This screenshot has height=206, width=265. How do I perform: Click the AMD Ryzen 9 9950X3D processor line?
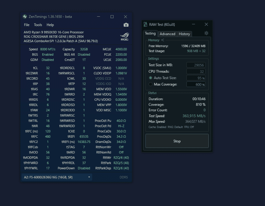coord(54,32)
